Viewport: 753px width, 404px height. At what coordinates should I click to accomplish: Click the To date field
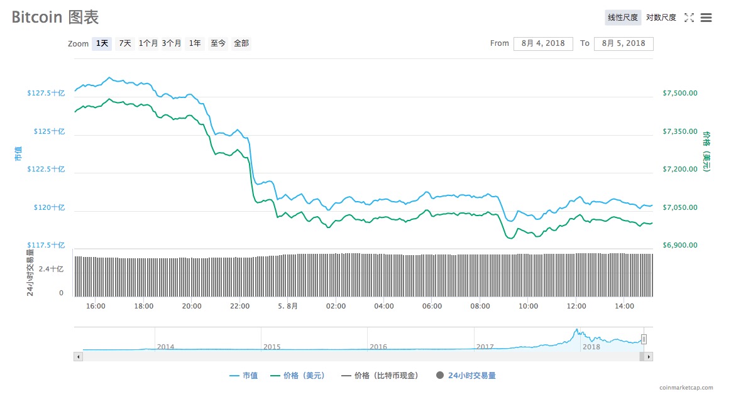[624, 43]
